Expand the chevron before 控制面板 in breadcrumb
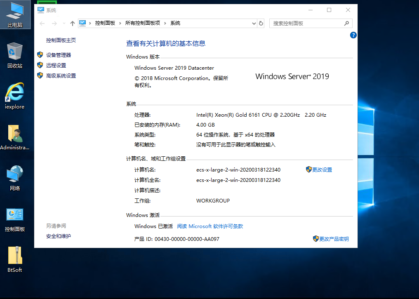The width and height of the screenshot is (419, 299). [90, 23]
